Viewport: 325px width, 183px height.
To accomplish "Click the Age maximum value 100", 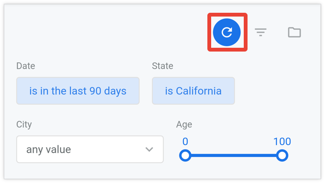I will [x=282, y=141].
